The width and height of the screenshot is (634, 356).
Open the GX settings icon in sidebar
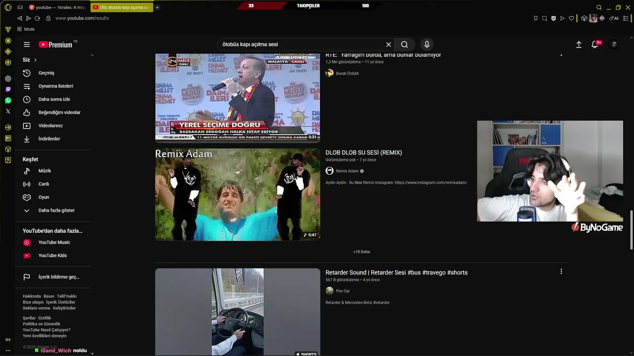tap(8, 339)
